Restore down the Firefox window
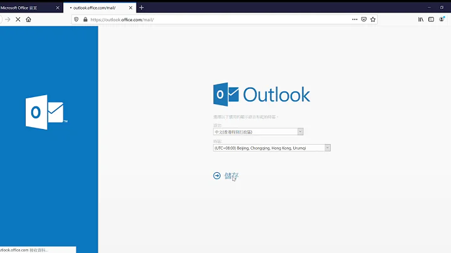The width and height of the screenshot is (451, 253). [x=442, y=8]
